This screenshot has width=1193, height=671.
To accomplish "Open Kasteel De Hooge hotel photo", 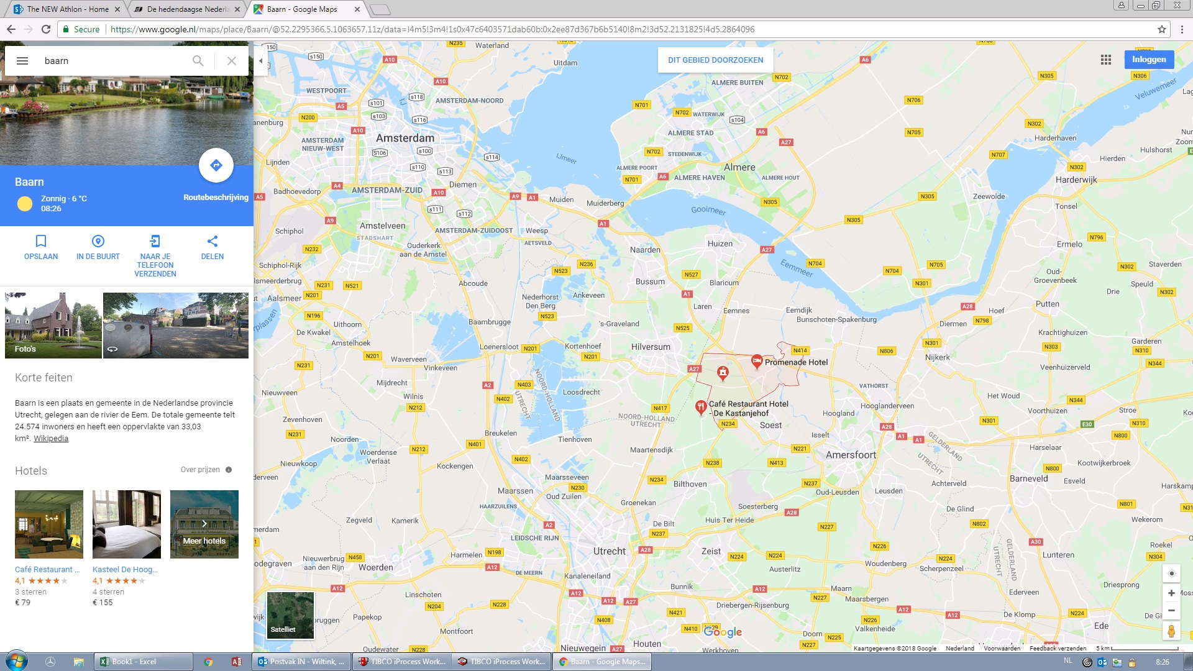I will [127, 524].
